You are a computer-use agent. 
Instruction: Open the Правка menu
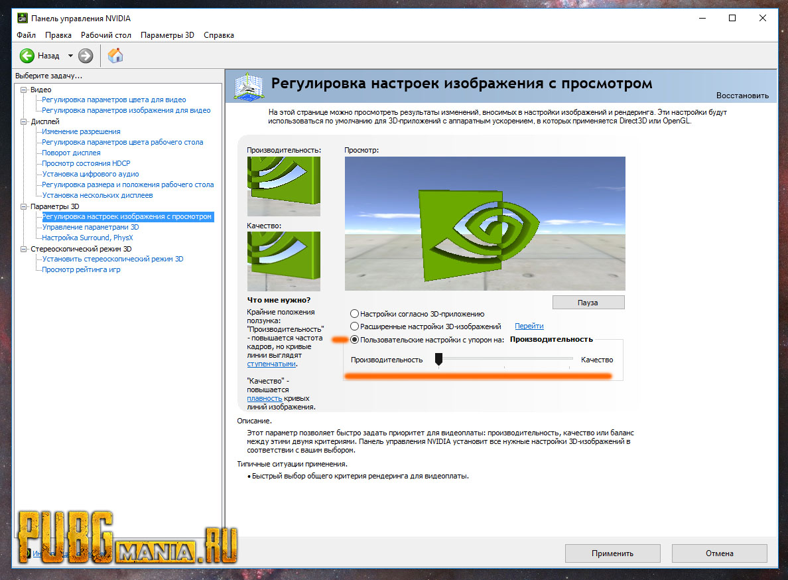(x=58, y=35)
